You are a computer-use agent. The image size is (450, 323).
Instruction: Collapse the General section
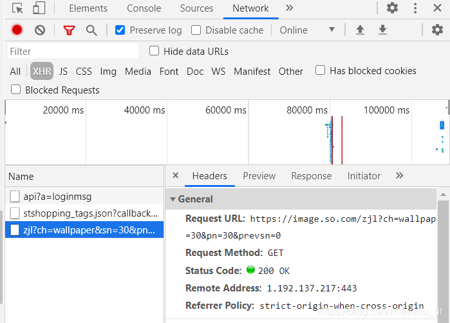pyautogui.click(x=173, y=199)
